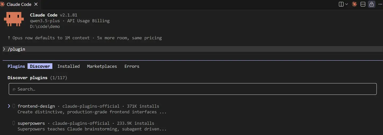Click the Claude Code tab spark icon
383x135 pixels.
(2, 4)
